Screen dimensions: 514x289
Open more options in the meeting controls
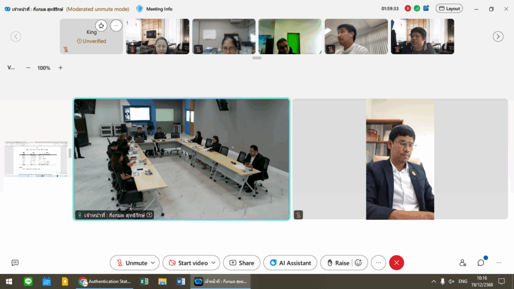click(x=378, y=263)
